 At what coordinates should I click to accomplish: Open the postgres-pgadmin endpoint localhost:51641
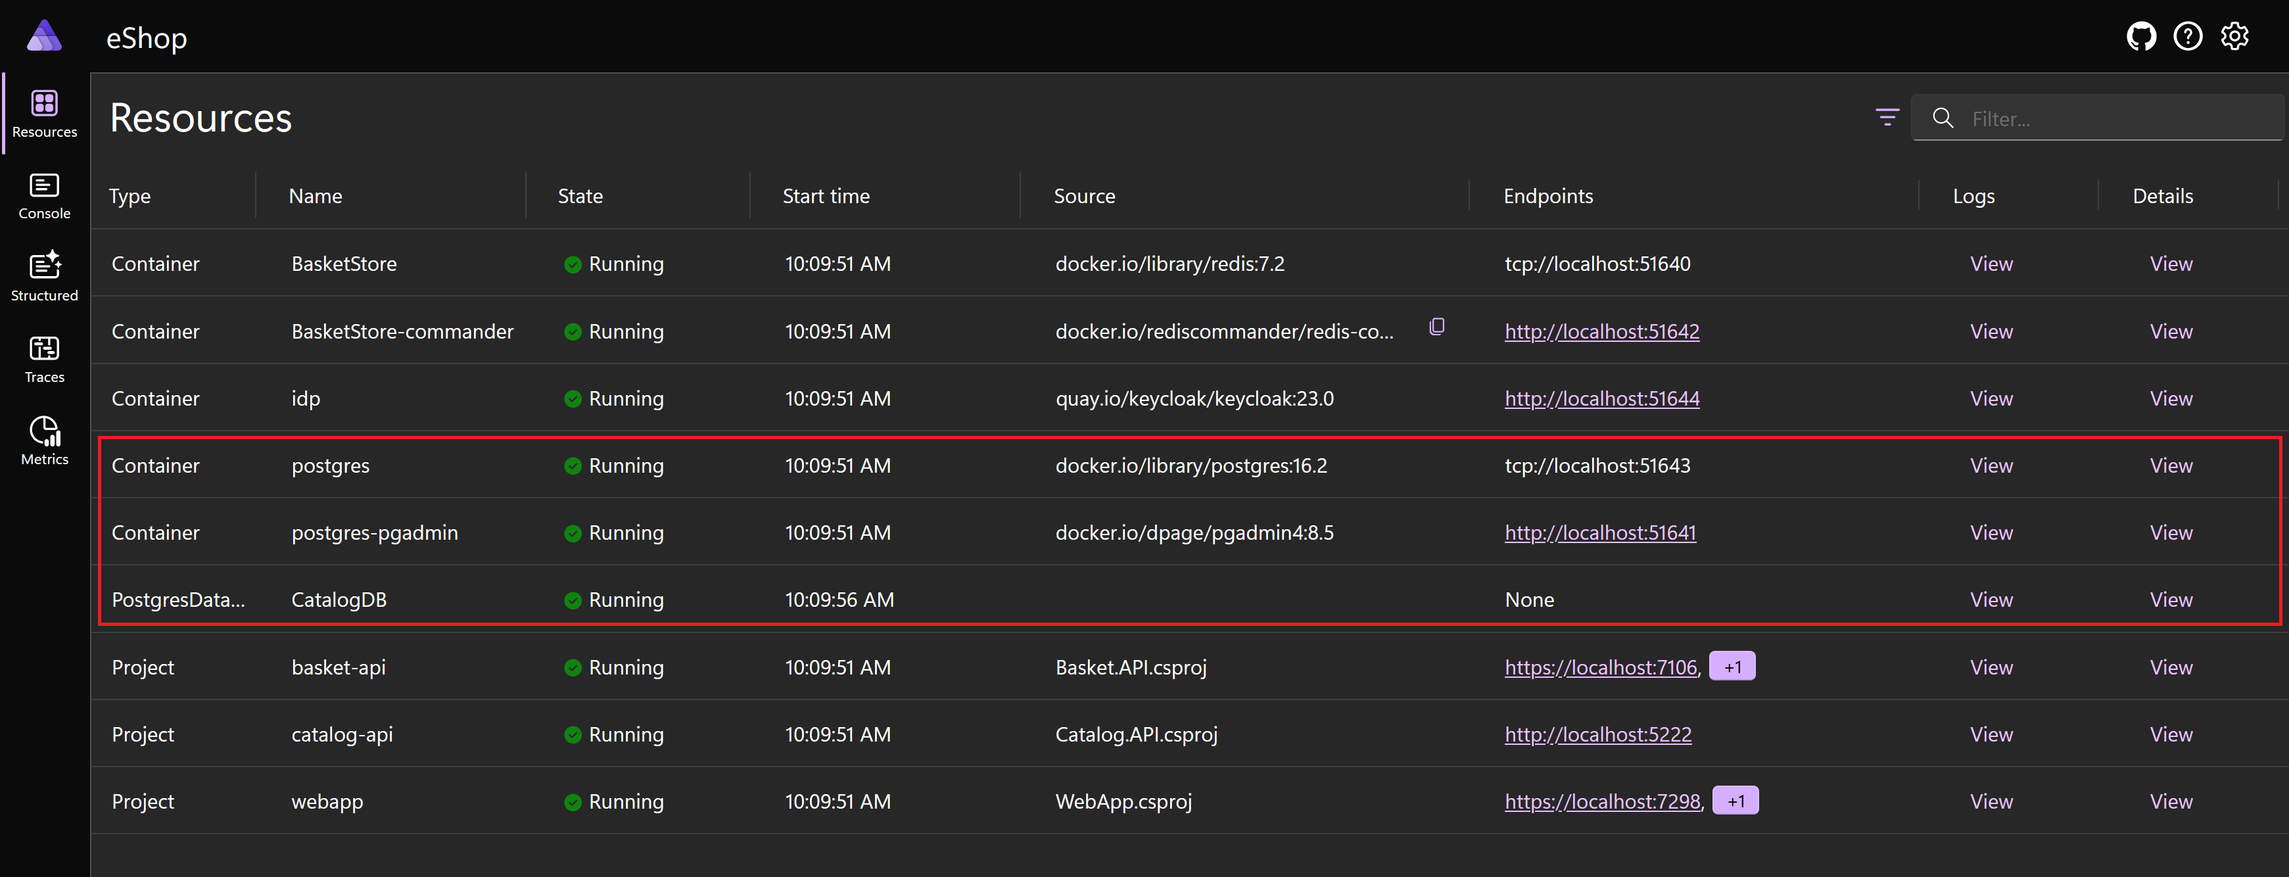click(x=1600, y=533)
